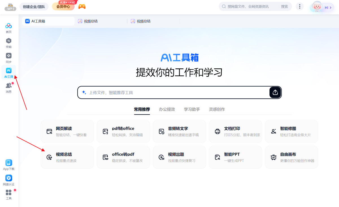The height and width of the screenshot is (207, 339).
Task: Click the 精准快速输出逐字稿 description
Action: tap(183, 135)
